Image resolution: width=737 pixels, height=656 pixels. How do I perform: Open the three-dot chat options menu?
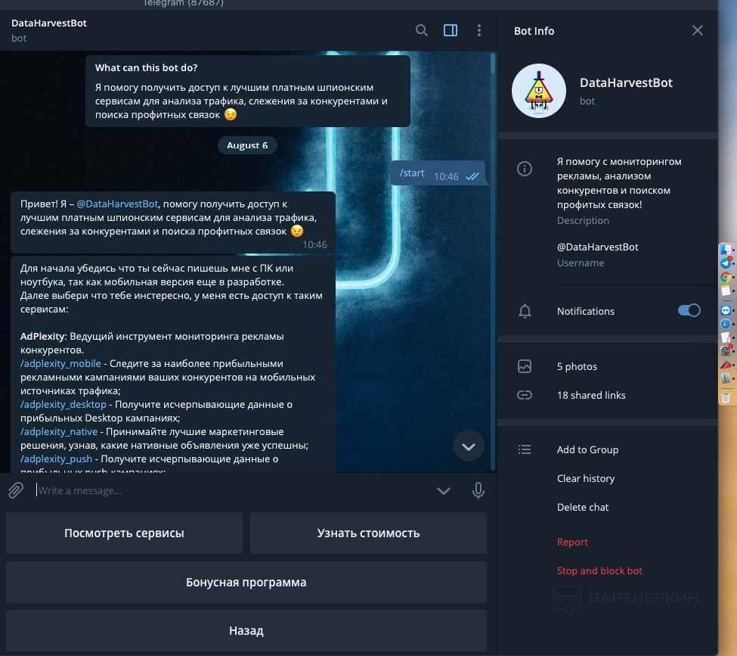click(x=479, y=30)
